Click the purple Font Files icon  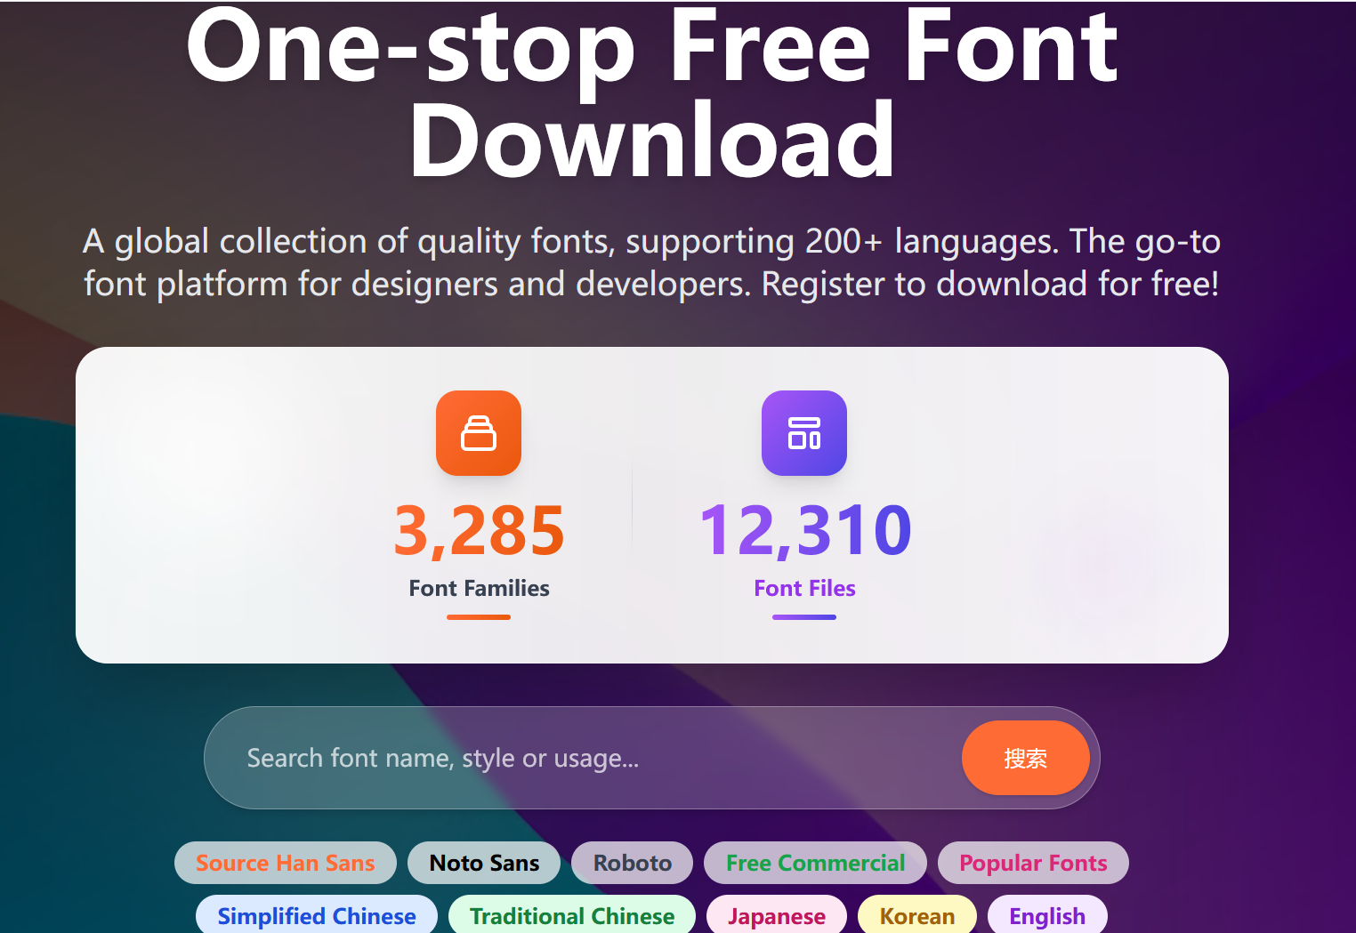[x=804, y=433]
